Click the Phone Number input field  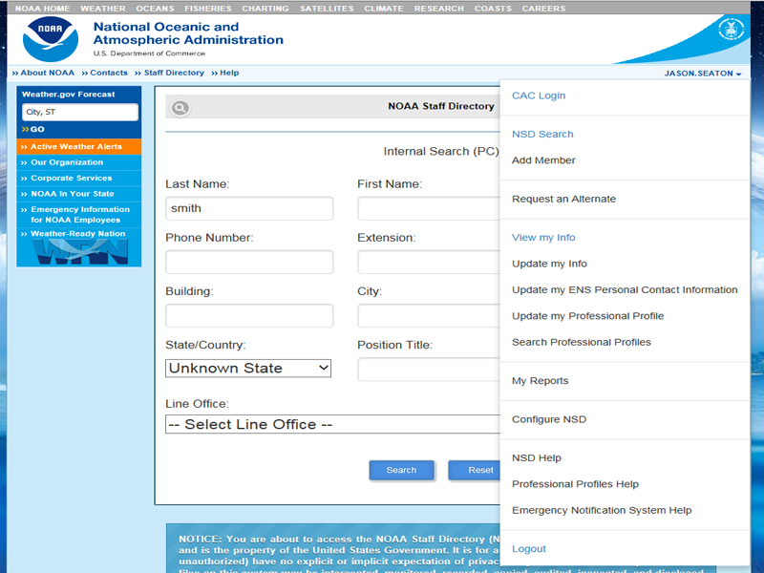(x=249, y=262)
